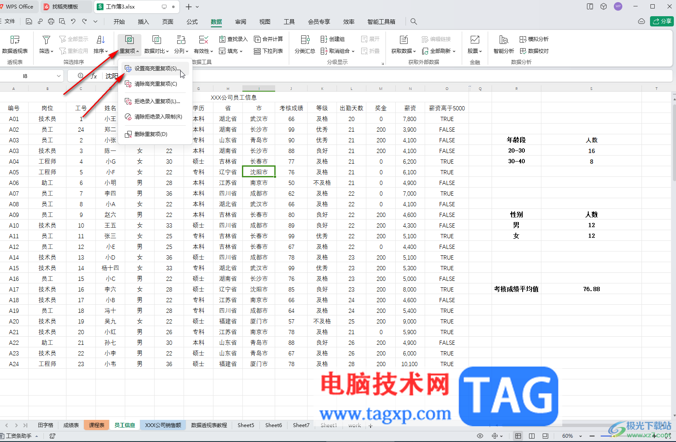Click the undo arrow icon
The width and height of the screenshot is (676, 442).
point(73,21)
